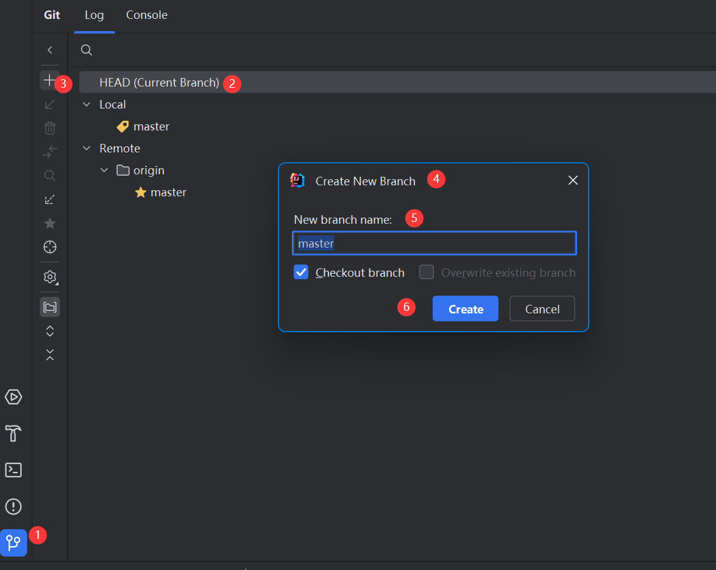Screen dimensions: 716x570
Task: Toggle the Checkout branch checkbox
Action: (x=301, y=273)
